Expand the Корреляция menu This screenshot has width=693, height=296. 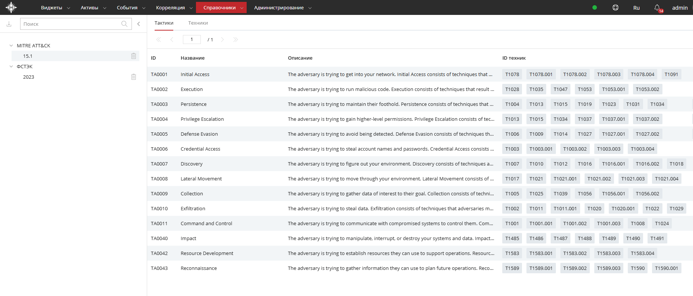[174, 7]
